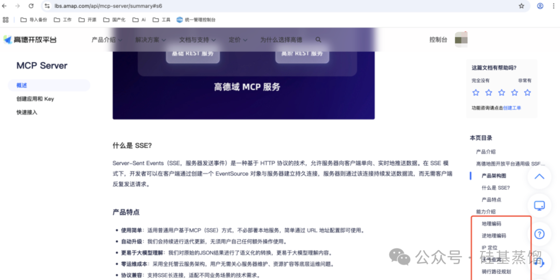The image size is (560, 280).
Task: Click 高德开放平台 logo
Action: click(x=30, y=39)
